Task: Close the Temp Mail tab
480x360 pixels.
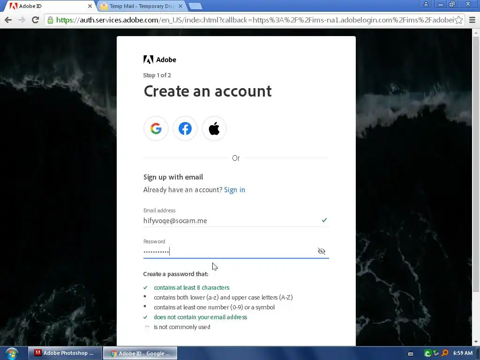Action: [x=180, y=6]
